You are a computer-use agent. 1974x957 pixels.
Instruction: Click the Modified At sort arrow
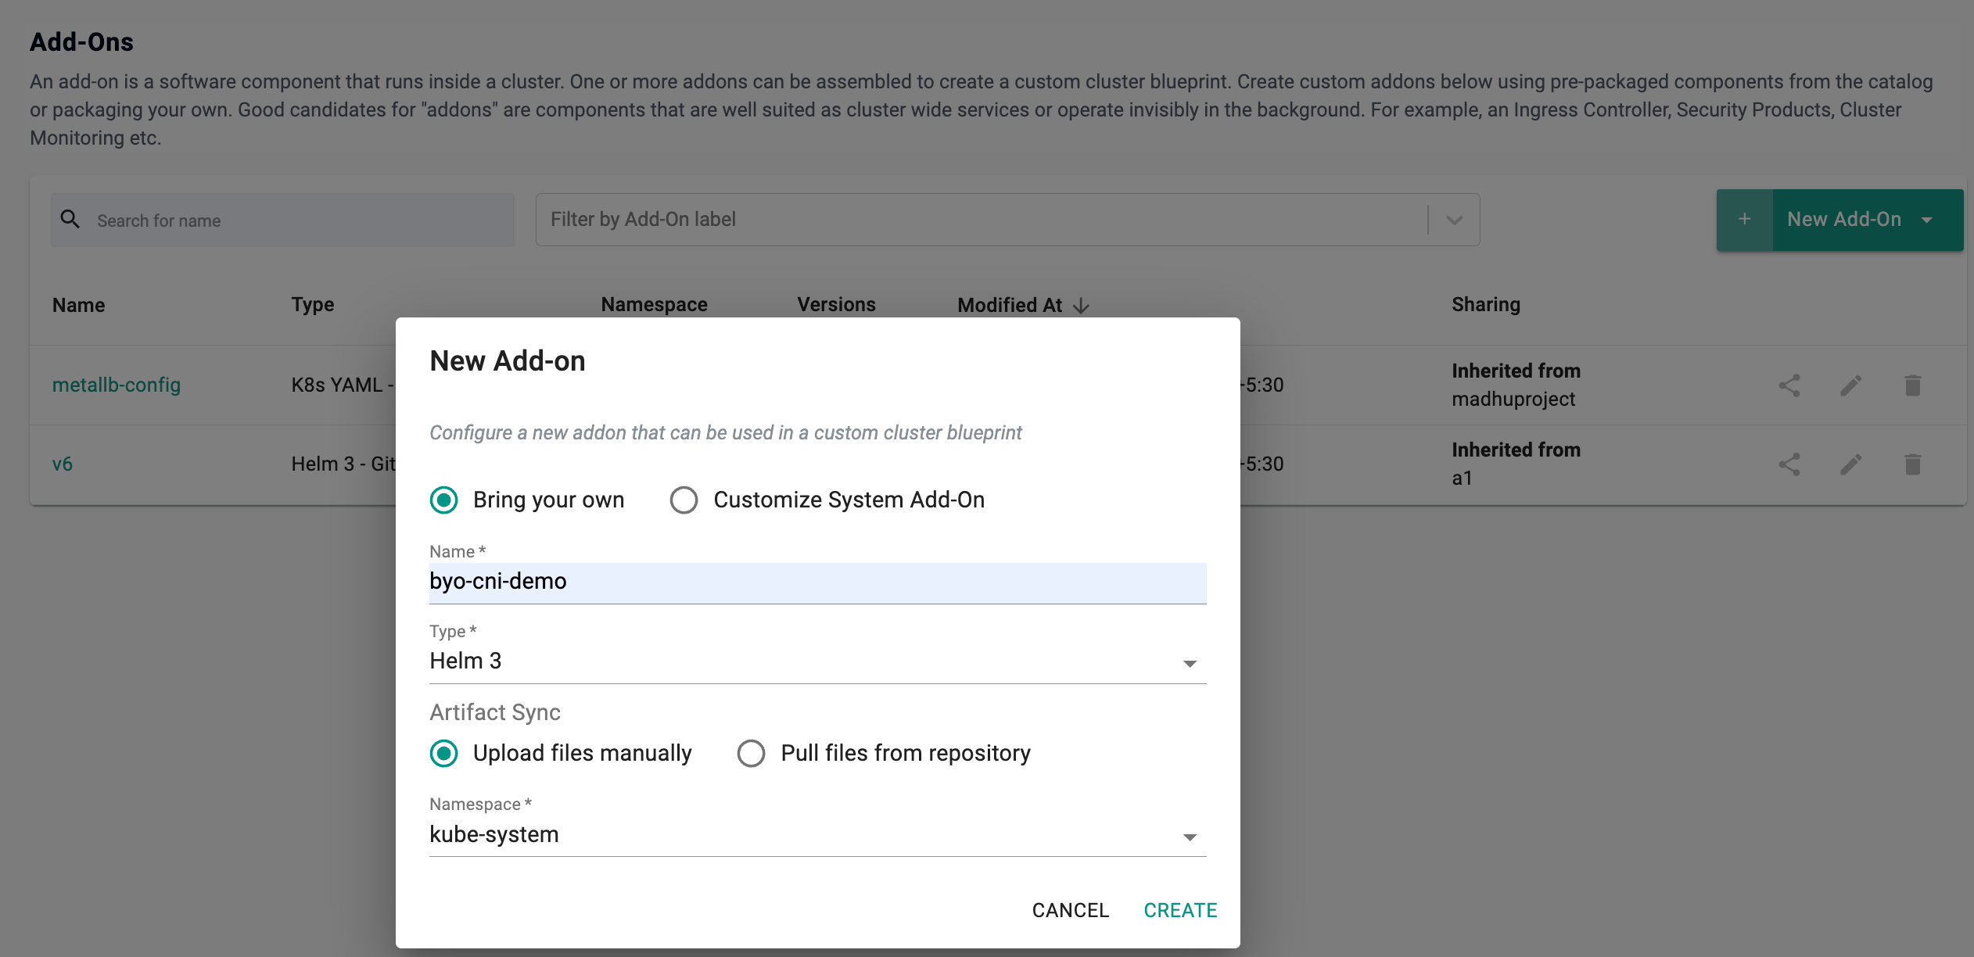[x=1081, y=306]
